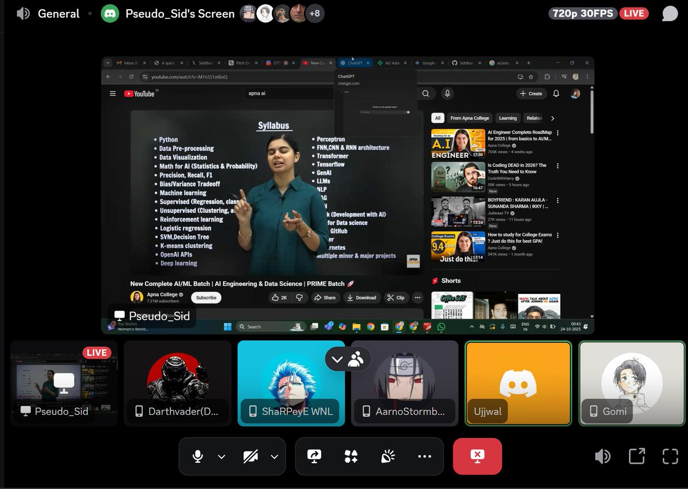Click the browser back arrow

point(108,76)
